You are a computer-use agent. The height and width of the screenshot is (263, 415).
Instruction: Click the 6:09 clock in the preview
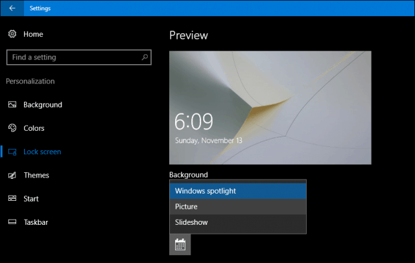tap(193, 122)
